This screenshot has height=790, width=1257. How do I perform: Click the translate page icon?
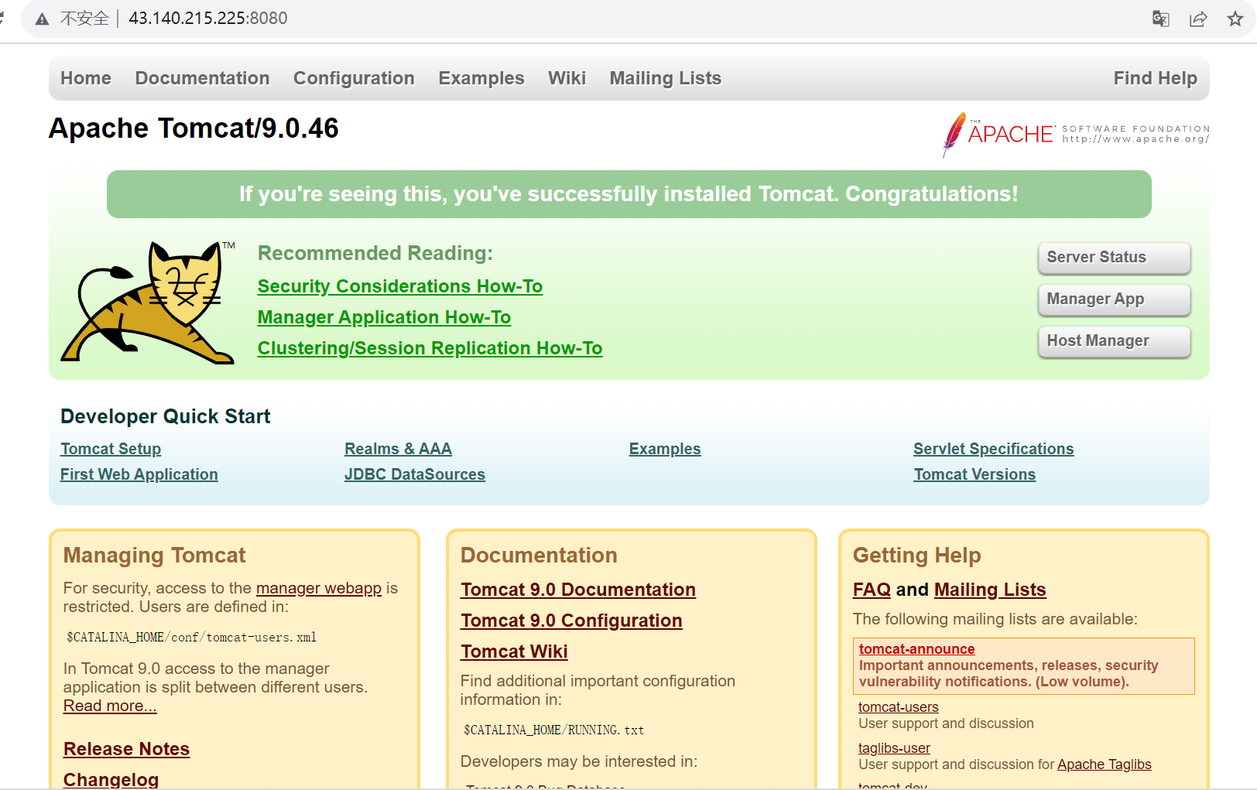coord(1160,19)
